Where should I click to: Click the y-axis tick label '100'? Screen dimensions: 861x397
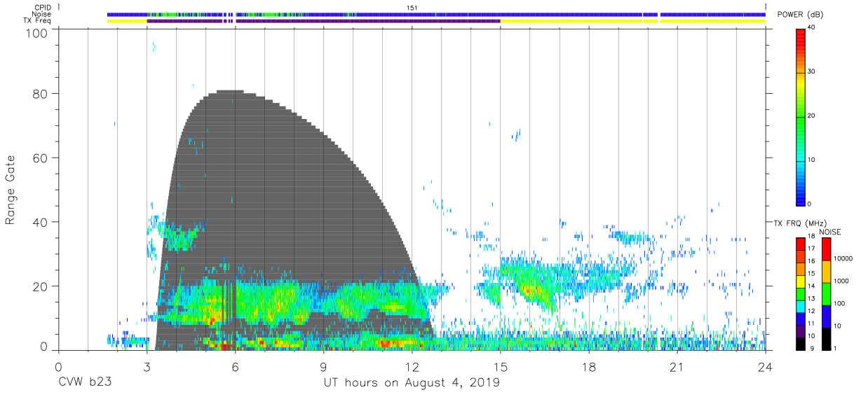[x=38, y=33]
